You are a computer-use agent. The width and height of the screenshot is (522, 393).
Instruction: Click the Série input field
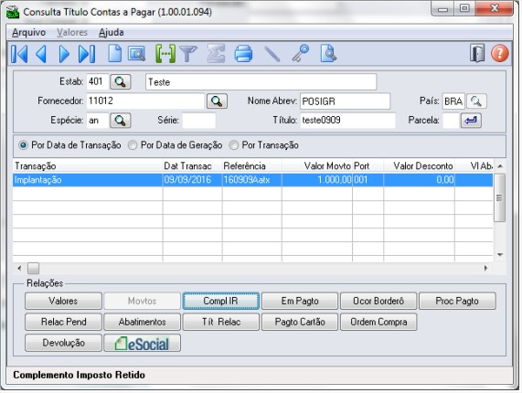tap(198, 121)
